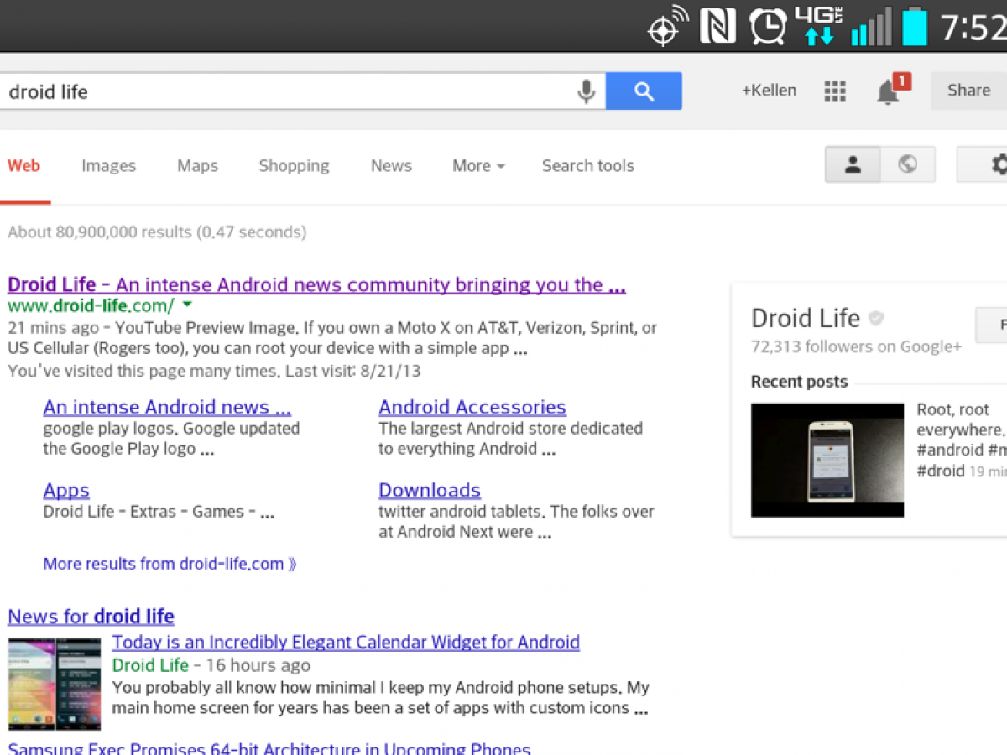
Task: Open the News search tab
Action: click(x=391, y=166)
